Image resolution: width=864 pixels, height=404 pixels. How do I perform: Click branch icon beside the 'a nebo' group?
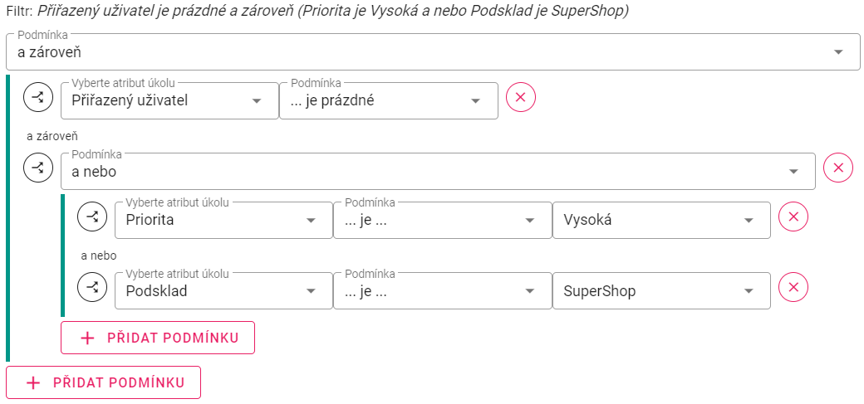click(x=37, y=168)
